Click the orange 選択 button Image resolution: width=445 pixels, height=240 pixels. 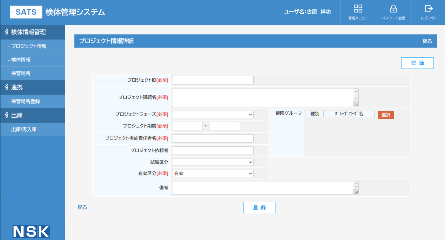tap(386, 115)
